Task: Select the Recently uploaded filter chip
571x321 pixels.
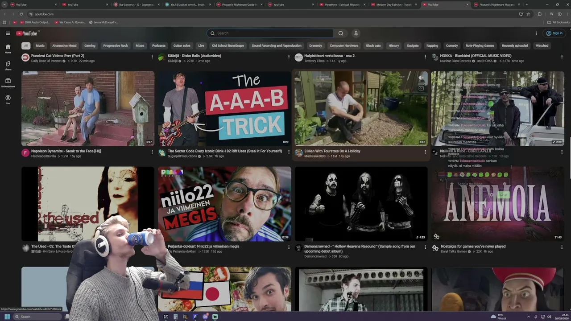Action: coord(515,45)
